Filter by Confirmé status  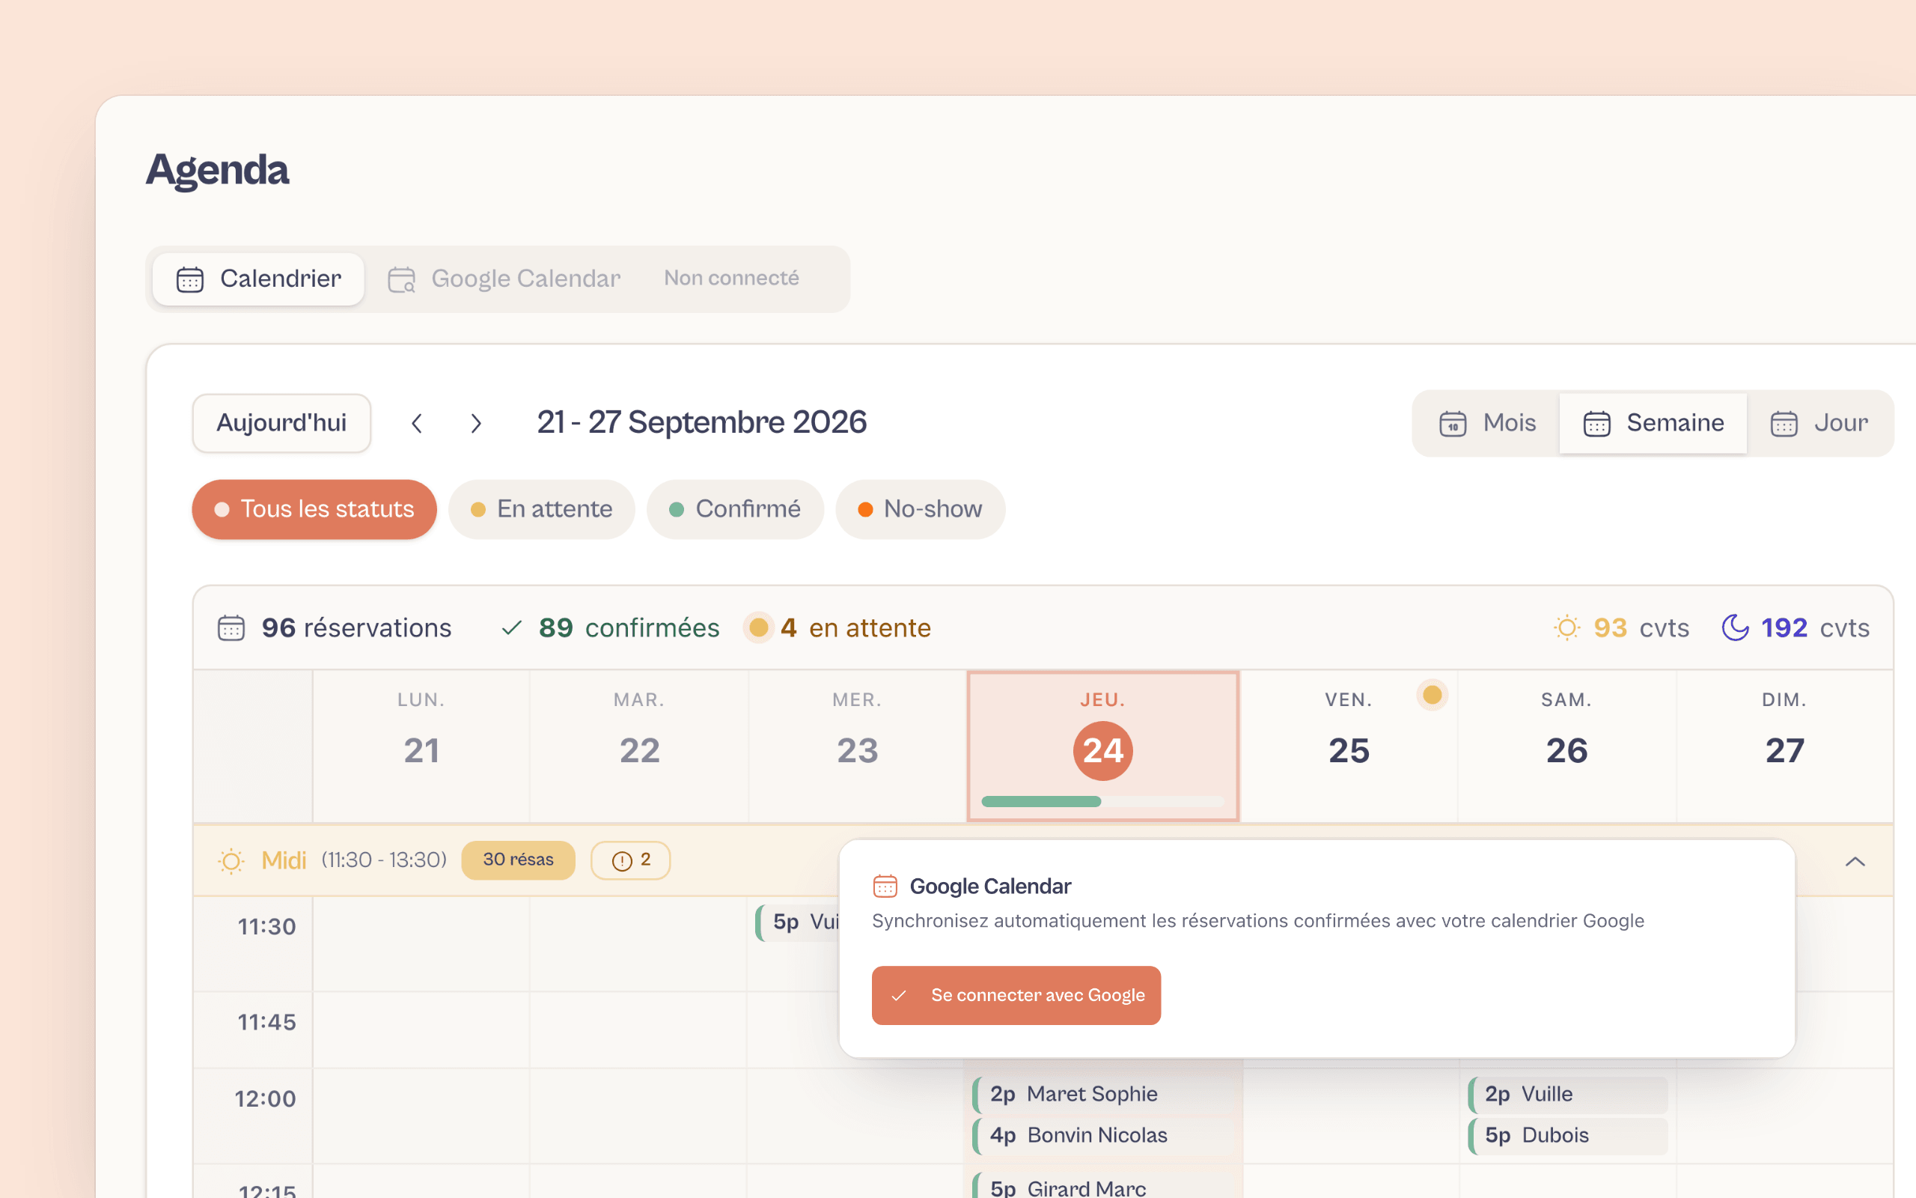(x=735, y=508)
